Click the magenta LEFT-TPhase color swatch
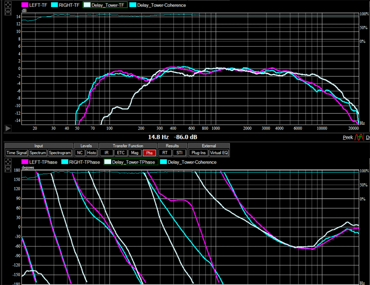This screenshot has width=370, height=285. (24, 162)
